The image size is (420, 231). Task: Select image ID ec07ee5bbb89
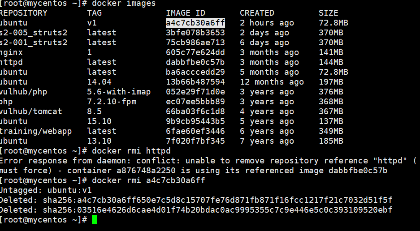pos(195,102)
